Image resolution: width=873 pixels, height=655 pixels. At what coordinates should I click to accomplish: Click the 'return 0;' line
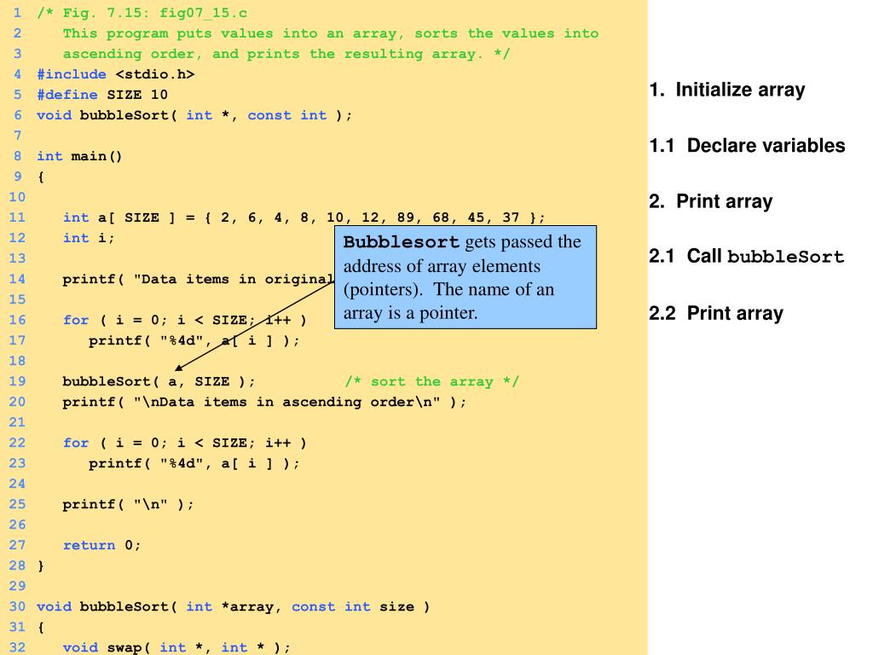(x=102, y=545)
